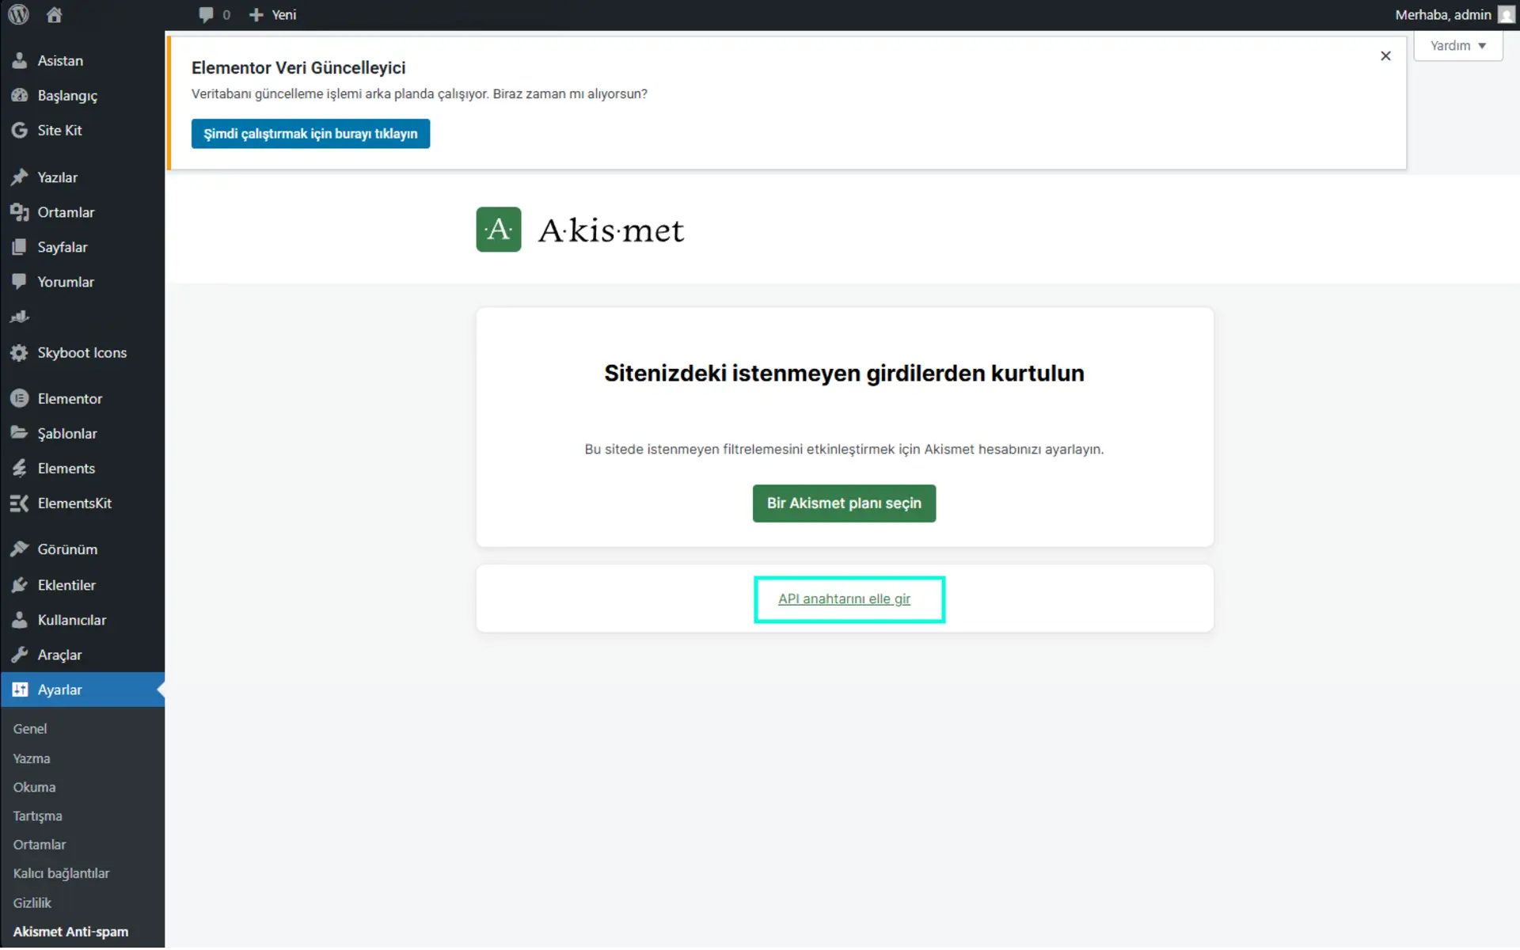Open Yazma settings submenu
1520x950 pixels.
32,758
